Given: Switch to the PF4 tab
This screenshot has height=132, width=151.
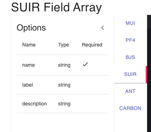Looking at the screenshot, I should 130,40.
